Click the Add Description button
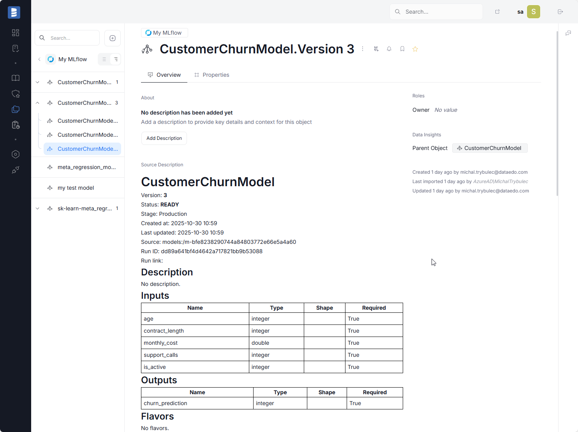Image resolution: width=578 pixels, height=432 pixels. coord(164,138)
